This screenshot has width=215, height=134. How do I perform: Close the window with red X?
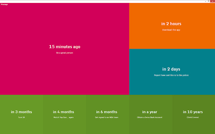[213, 1]
